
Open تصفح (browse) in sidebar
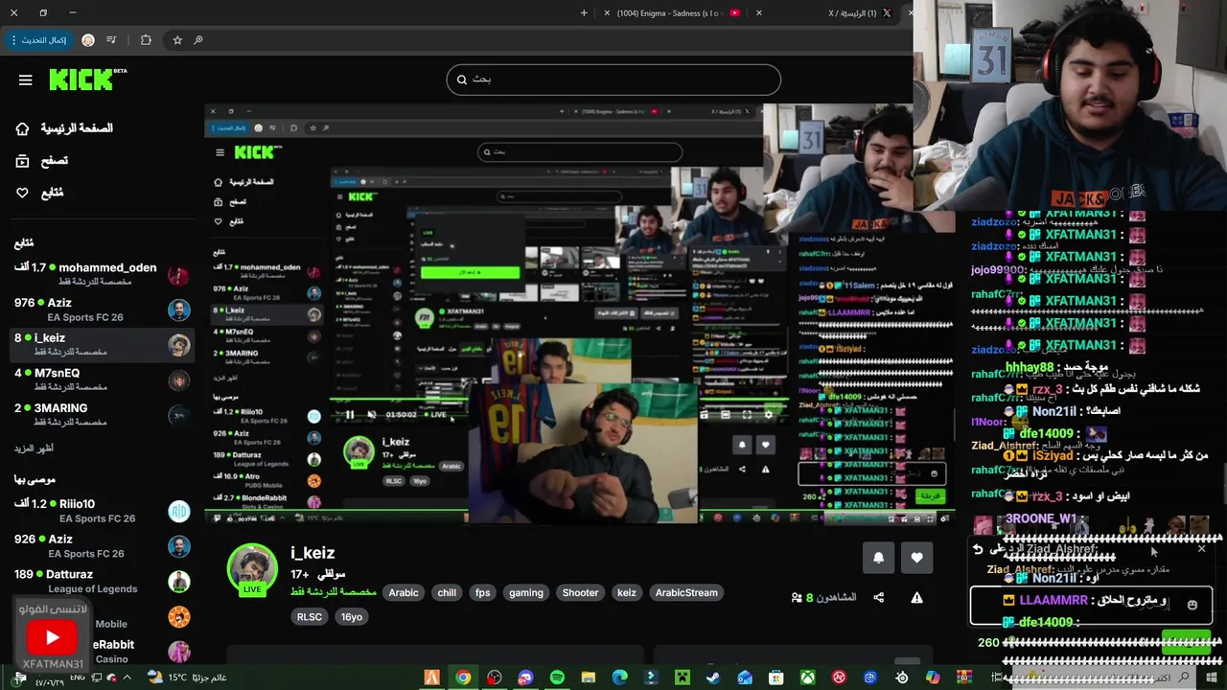[42, 161]
